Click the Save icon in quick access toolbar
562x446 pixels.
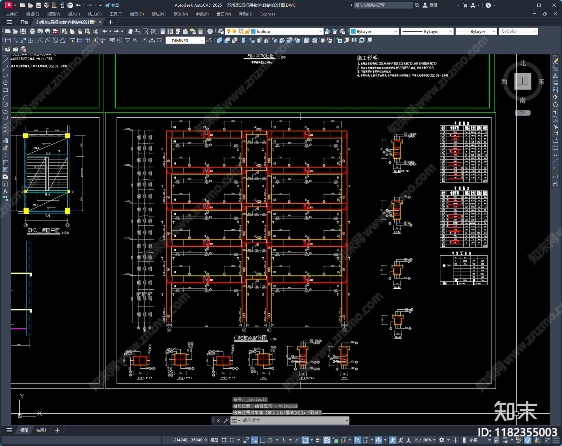38,5
